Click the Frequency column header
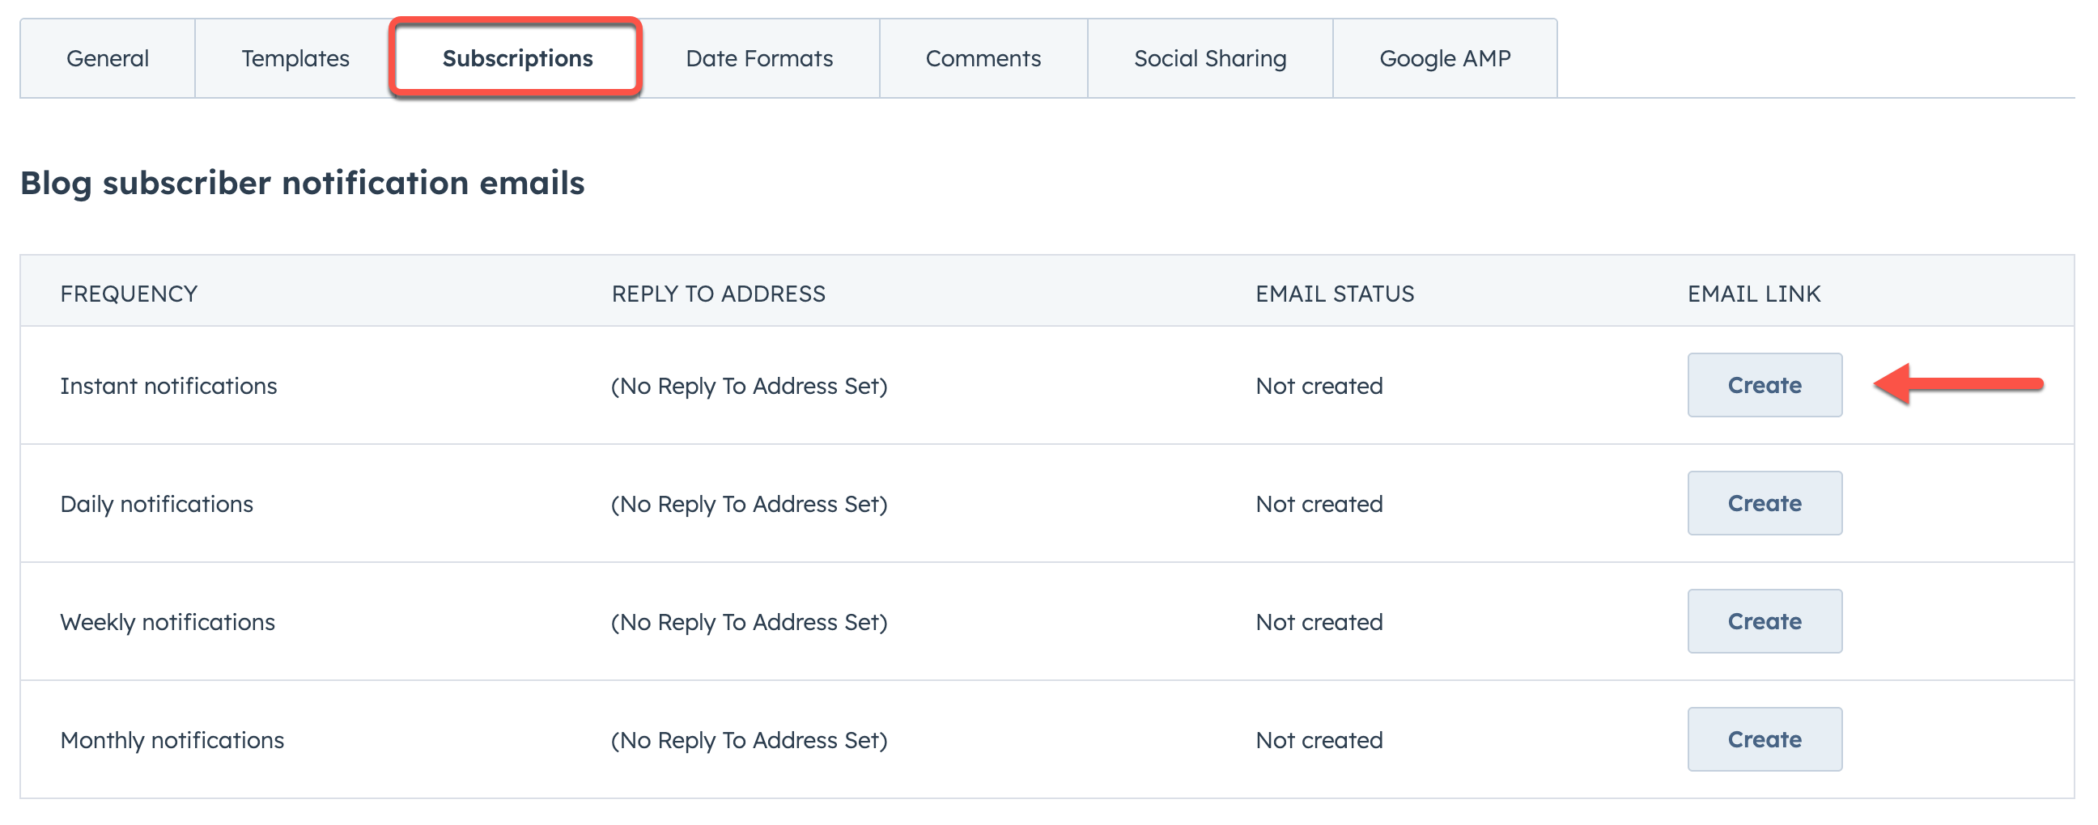The height and width of the screenshot is (825, 2098). pos(129,294)
